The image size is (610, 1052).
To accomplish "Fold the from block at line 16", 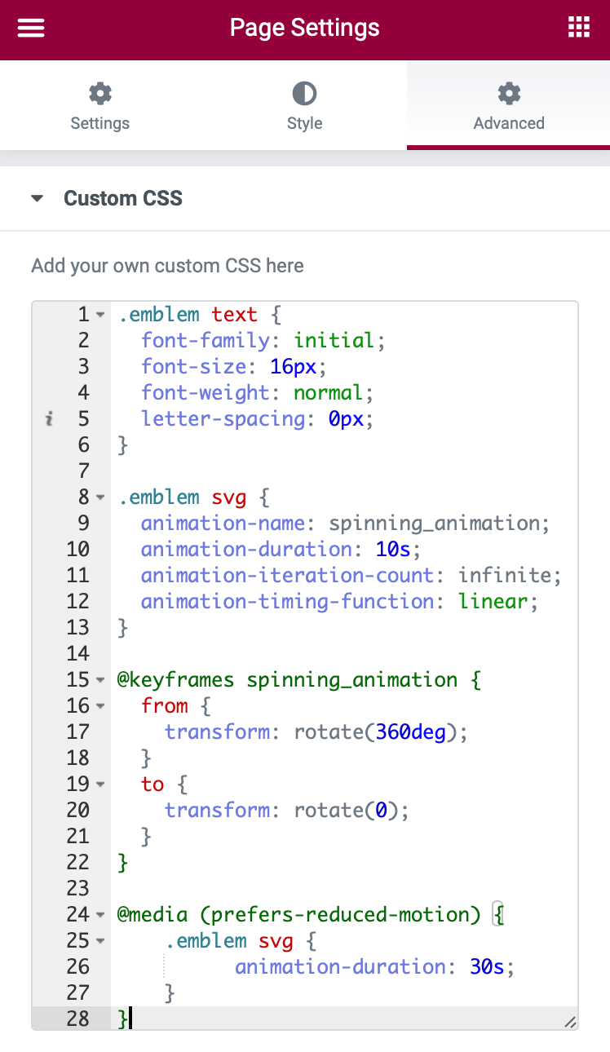I will (x=100, y=706).
